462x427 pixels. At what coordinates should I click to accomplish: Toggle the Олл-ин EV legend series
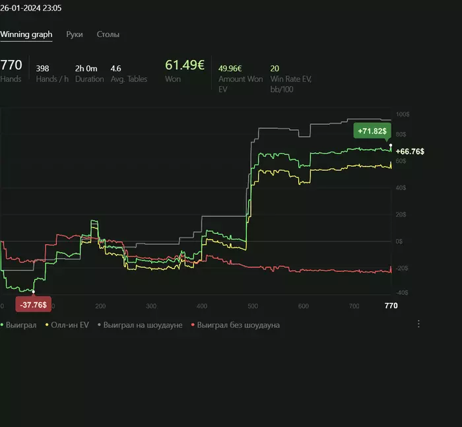click(x=67, y=325)
